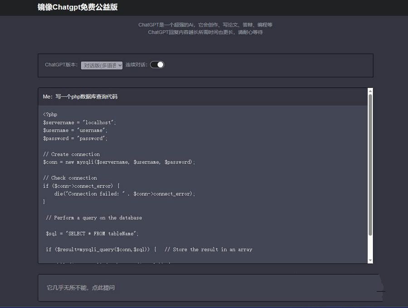Click the Me: message header row
This screenshot has height=308, width=408.
coord(204,96)
